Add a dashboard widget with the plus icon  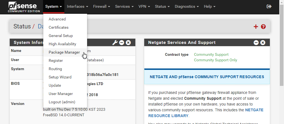(x=256, y=27)
